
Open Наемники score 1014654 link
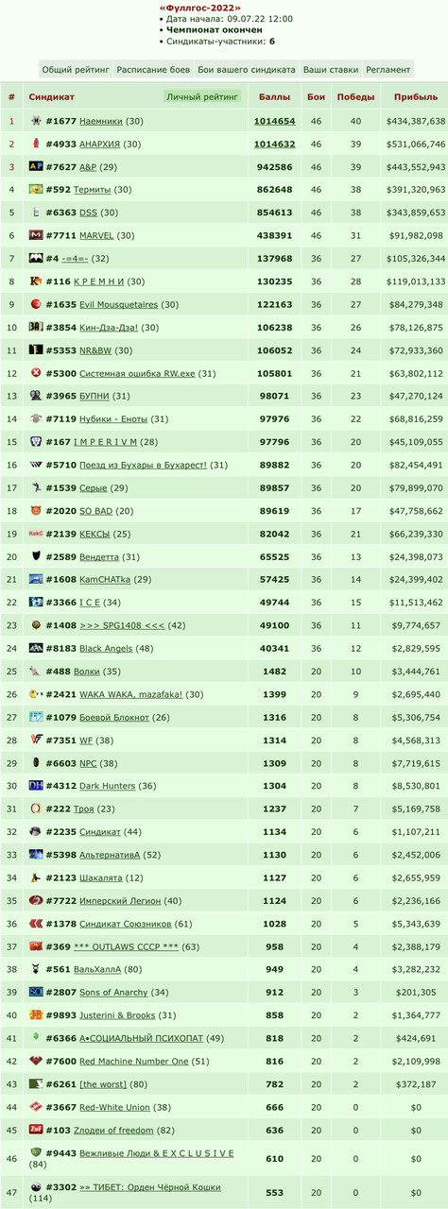click(275, 121)
